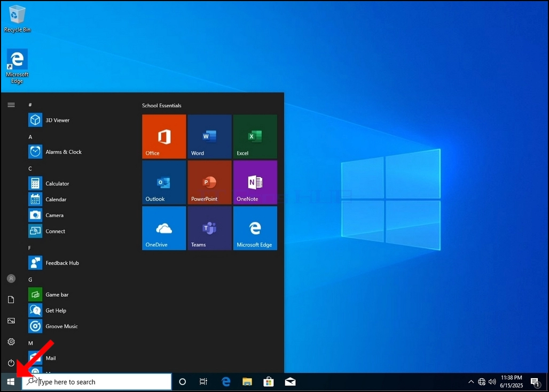Open the Microsoft Edge tile
This screenshot has width=549, height=392.
(x=255, y=228)
